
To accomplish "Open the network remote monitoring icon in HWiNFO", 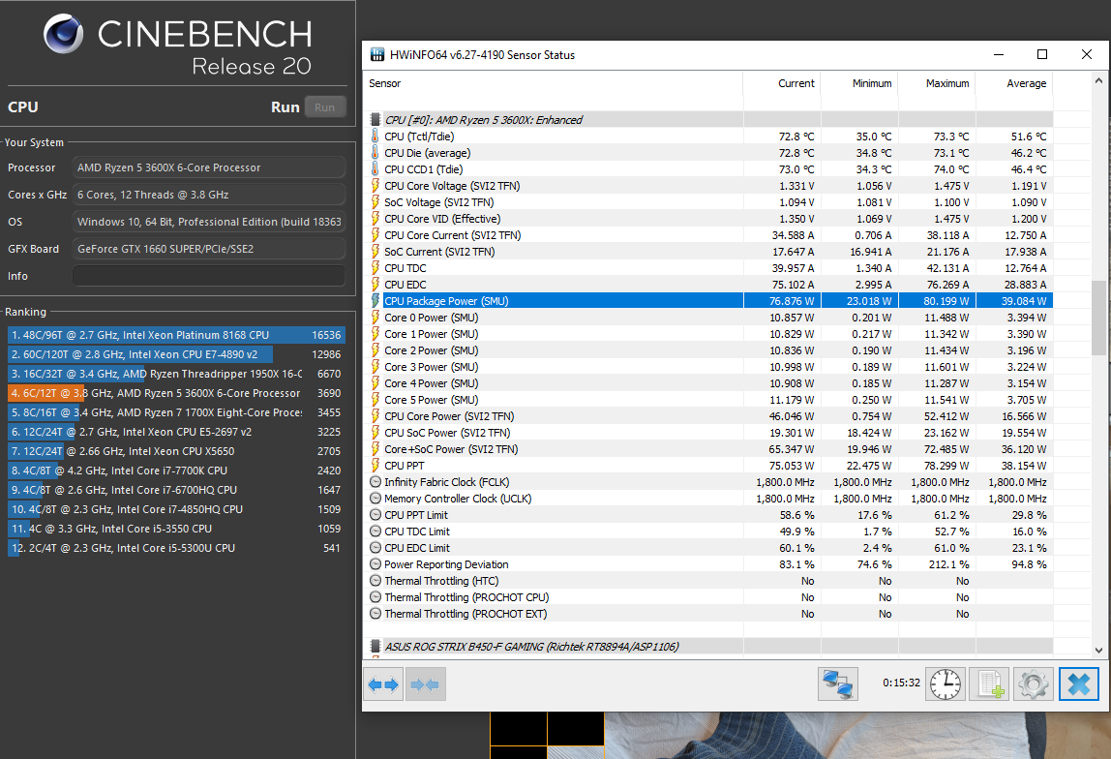I will point(837,684).
